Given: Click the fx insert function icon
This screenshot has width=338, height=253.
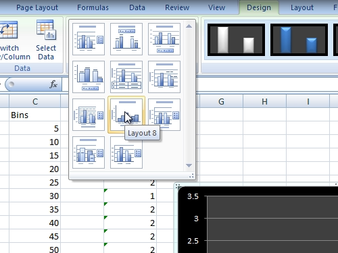Looking at the screenshot, I should pos(53,84).
